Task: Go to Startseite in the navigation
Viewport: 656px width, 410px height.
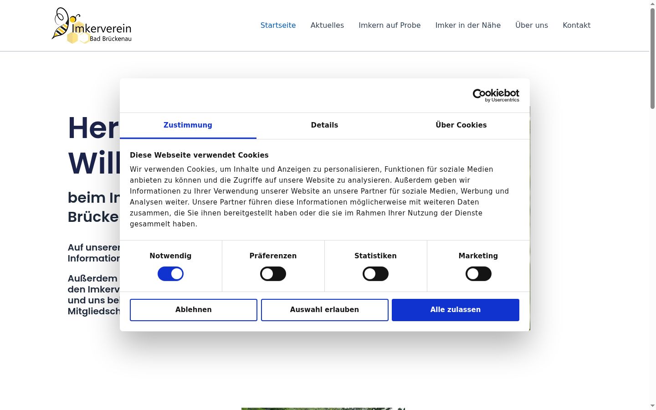Action: (278, 25)
